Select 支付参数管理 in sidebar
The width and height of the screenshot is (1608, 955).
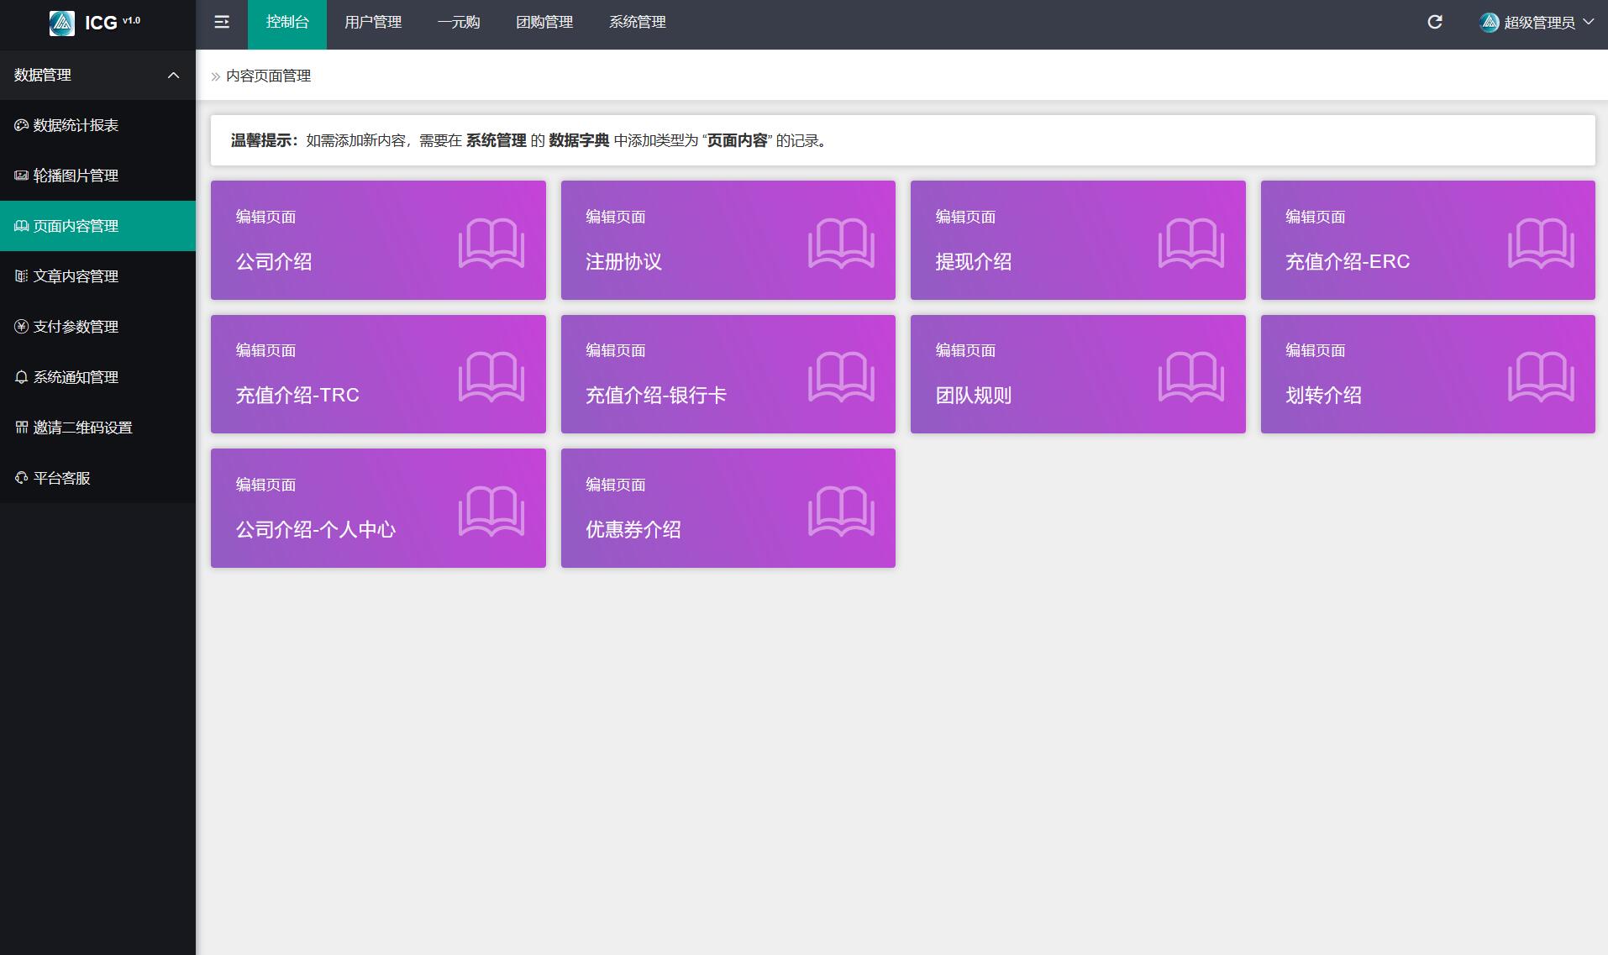tap(97, 327)
